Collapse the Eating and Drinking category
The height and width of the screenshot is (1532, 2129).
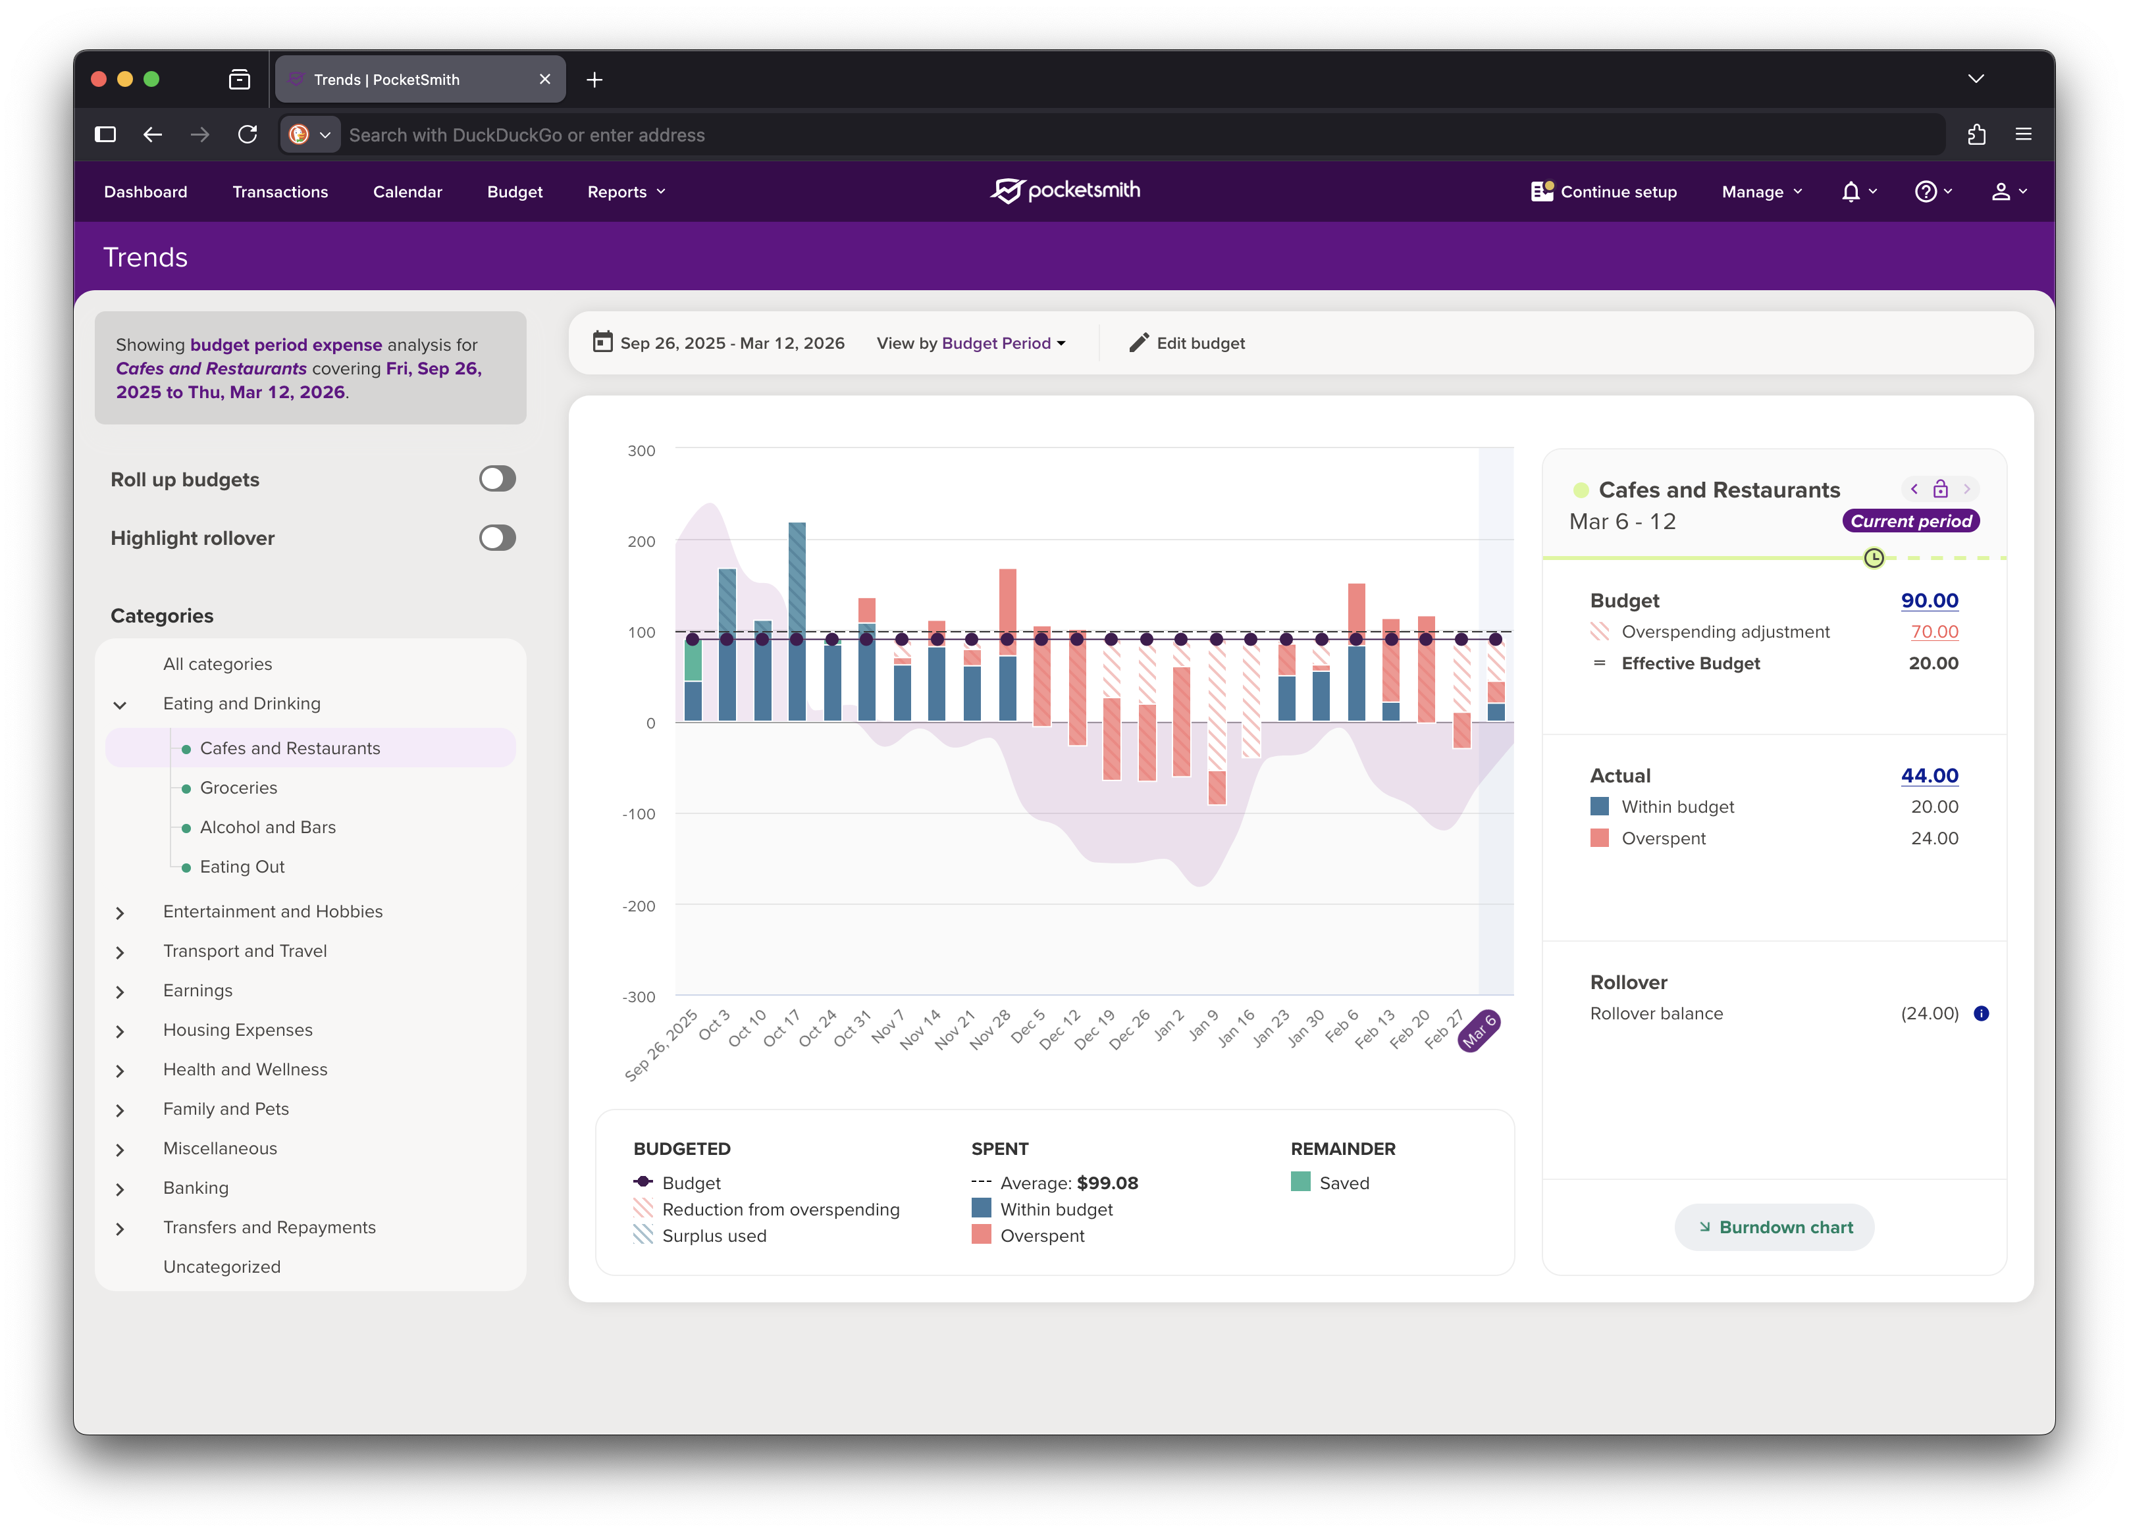coord(120,705)
